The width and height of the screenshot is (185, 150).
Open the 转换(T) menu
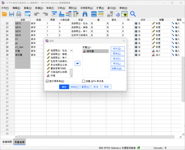[x=50, y=8]
